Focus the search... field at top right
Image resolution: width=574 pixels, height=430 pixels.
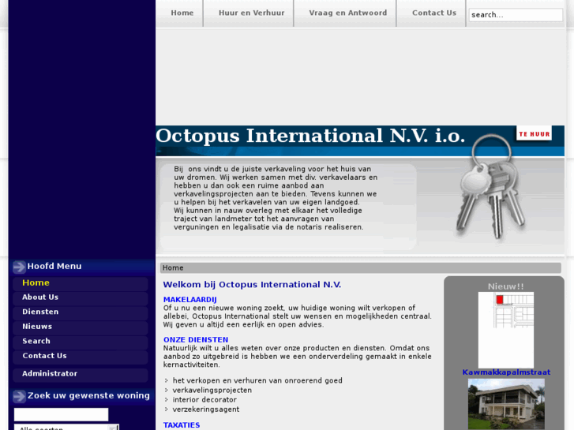[x=516, y=15]
